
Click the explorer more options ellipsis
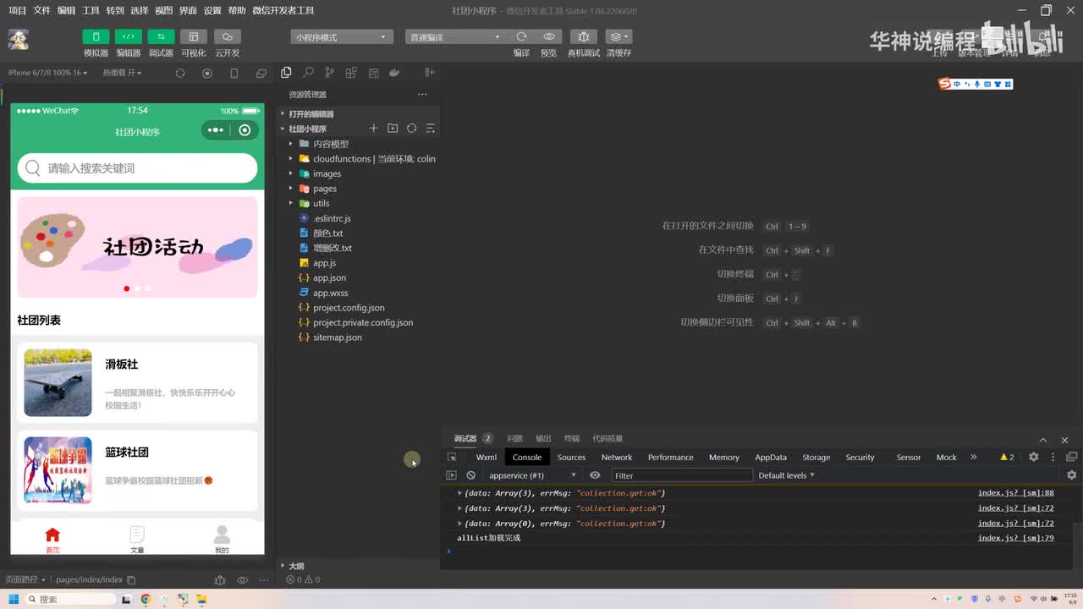[x=422, y=94]
